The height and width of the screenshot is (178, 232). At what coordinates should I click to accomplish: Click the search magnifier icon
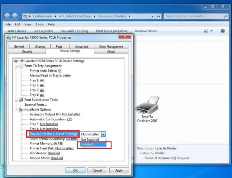(x=225, y=16)
